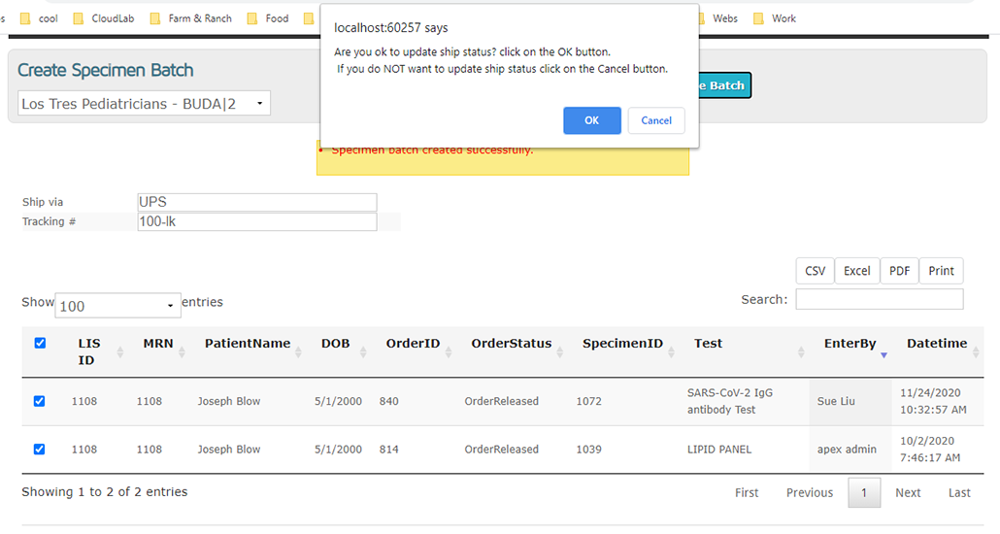Open the Food bookmarks folder
The height and width of the screenshot is (534, 1000).
tap(268, 18)
